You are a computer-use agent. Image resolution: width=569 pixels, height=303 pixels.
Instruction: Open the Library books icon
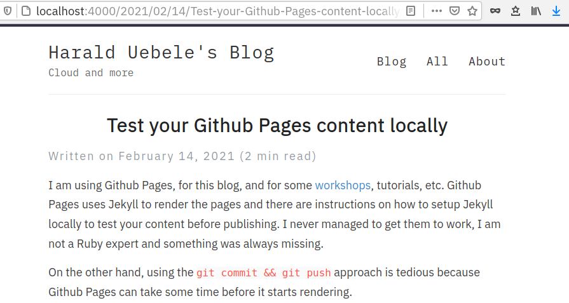pyautogui.click(x=536, y=11)
